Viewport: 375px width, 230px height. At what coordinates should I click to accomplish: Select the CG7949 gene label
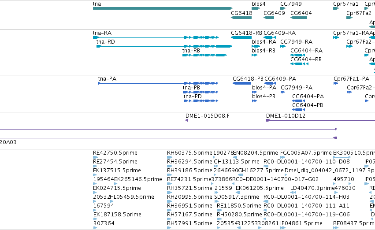[x=291, y=4]
